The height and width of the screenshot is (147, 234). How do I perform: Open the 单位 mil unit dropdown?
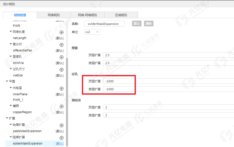(x=92, y=32)
